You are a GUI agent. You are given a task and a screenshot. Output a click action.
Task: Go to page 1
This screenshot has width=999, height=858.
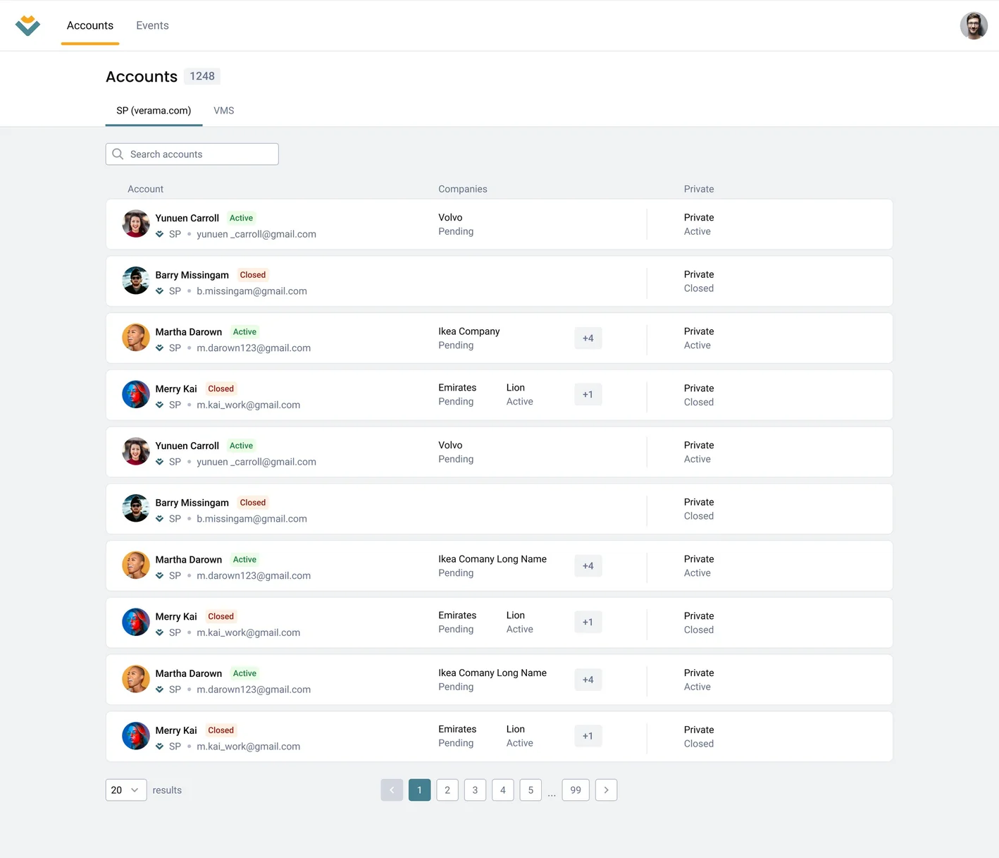click(x=419, y=790)
